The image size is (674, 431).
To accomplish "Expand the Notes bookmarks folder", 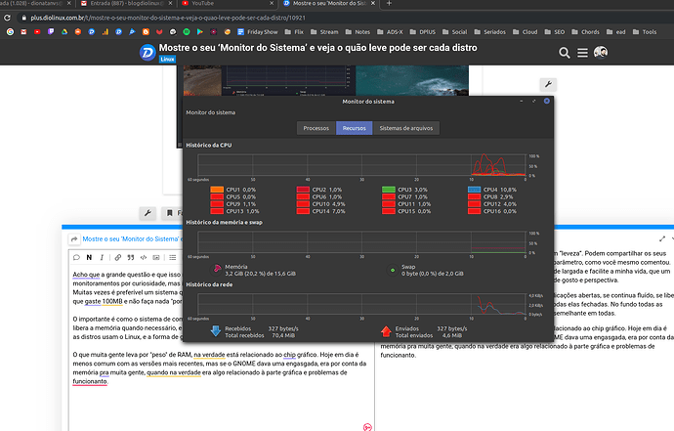I will 358,32.
